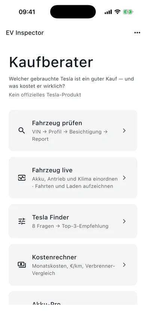Viewport: 146px width, 317px height.
Task: Tap the chevron on the Tesla Finder card
Action: tap(124, 221)
